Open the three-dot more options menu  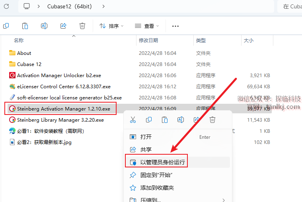click(x=175, y=26)
